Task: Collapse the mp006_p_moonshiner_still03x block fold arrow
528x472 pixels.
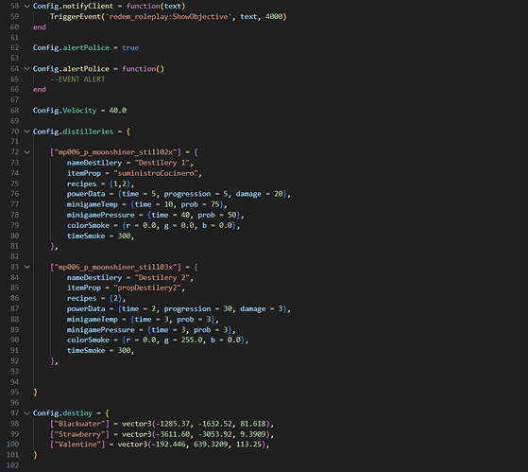Action: click(x=27, y=267)
